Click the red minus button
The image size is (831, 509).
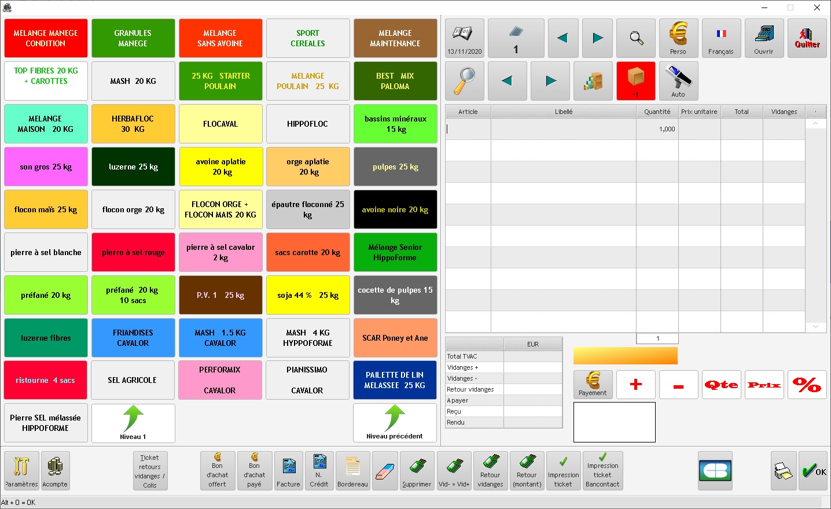(x=678, y=385)
